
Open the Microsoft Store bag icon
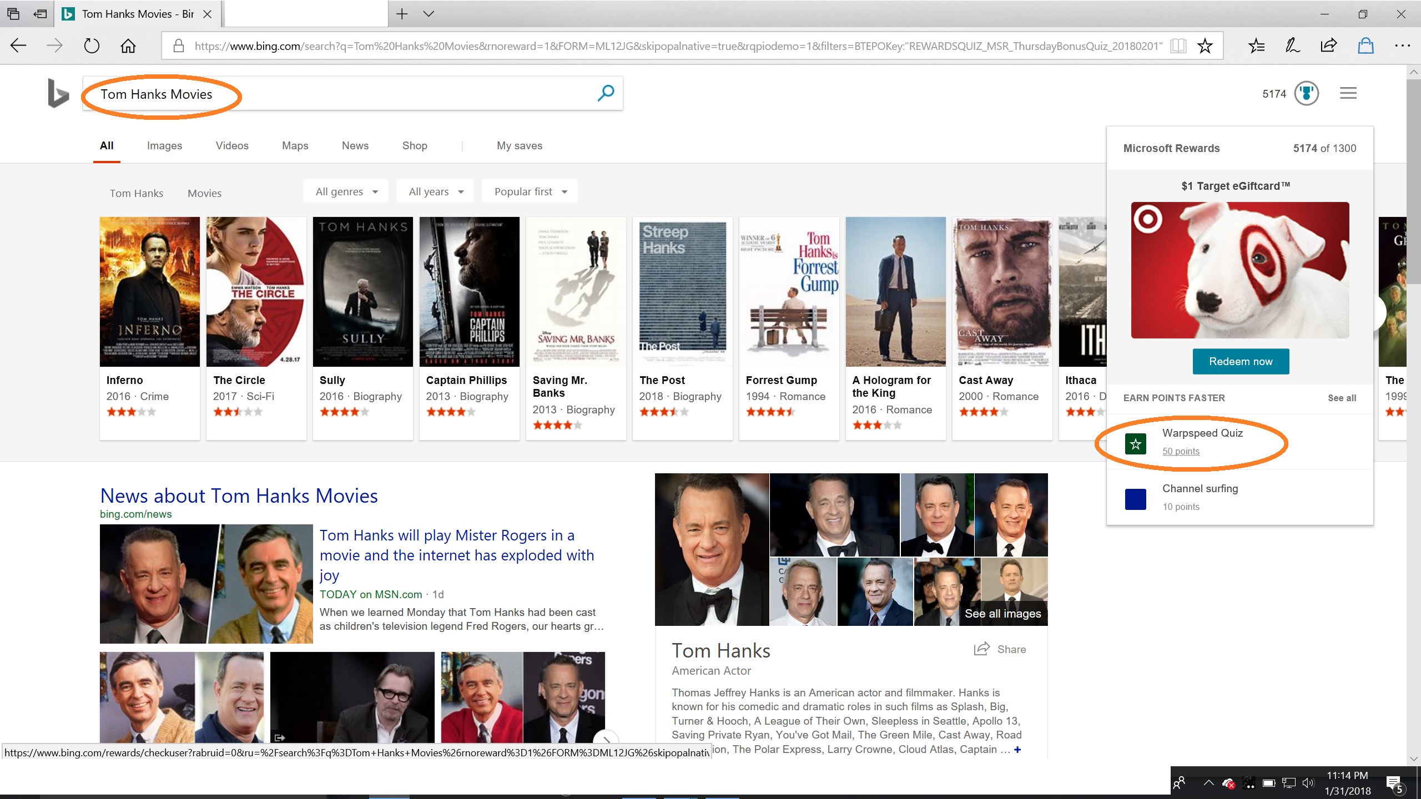click(1365, 45)
